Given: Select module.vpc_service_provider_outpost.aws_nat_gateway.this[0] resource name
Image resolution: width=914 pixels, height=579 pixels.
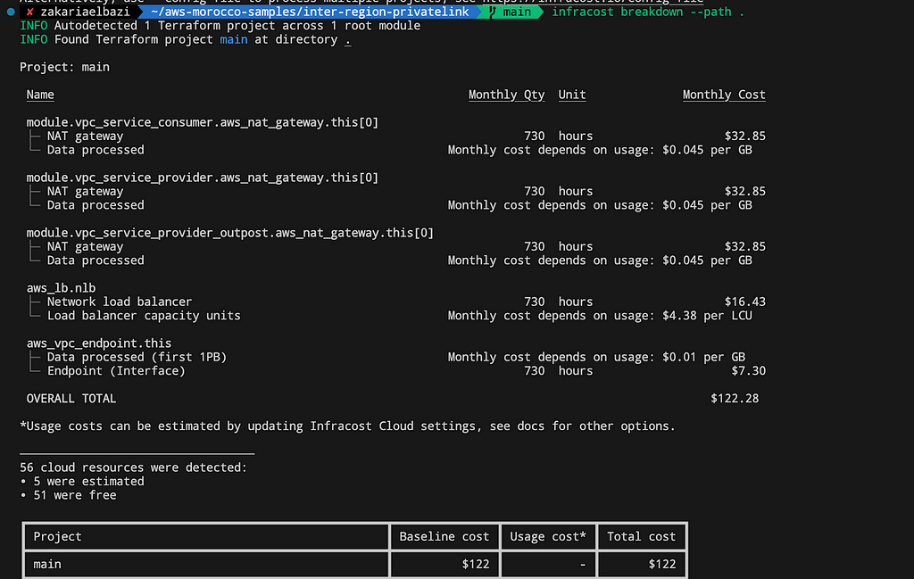Looking at the screenshot, I should 230,233.
